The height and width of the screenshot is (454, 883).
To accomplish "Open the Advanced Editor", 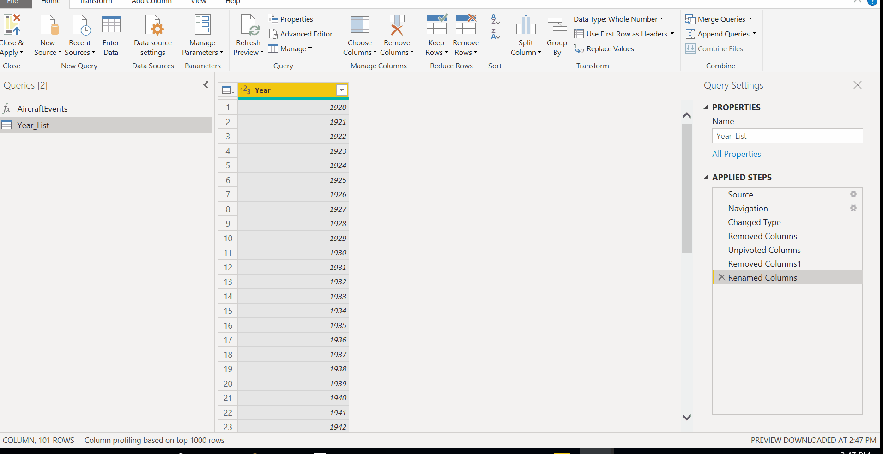I will [301, 34].
